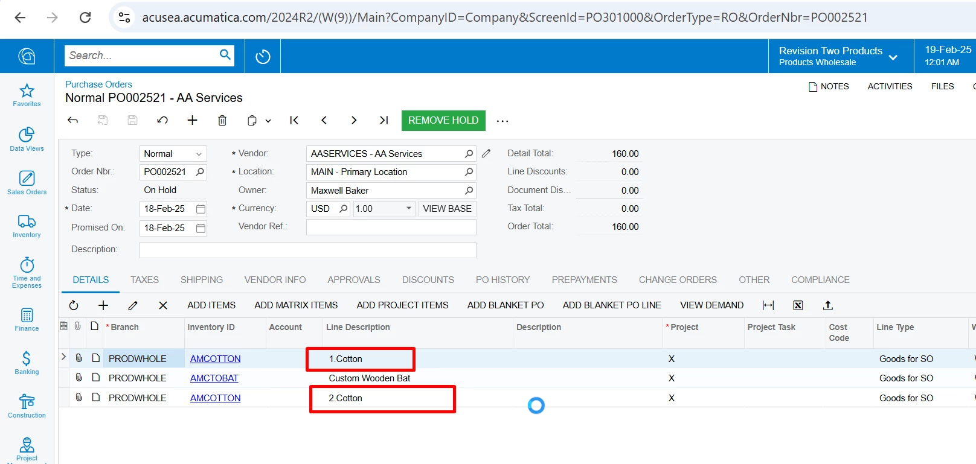Open Construction workspace

coord(27,407)
